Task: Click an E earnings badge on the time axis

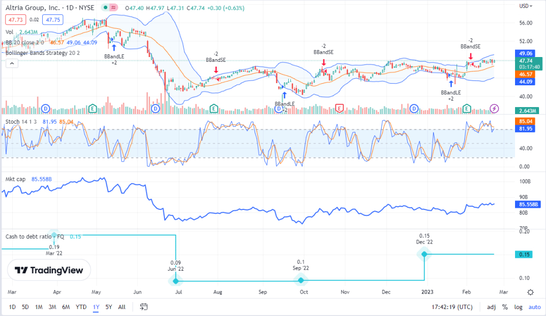Action: pyautogui.click(x=92, y=108)
